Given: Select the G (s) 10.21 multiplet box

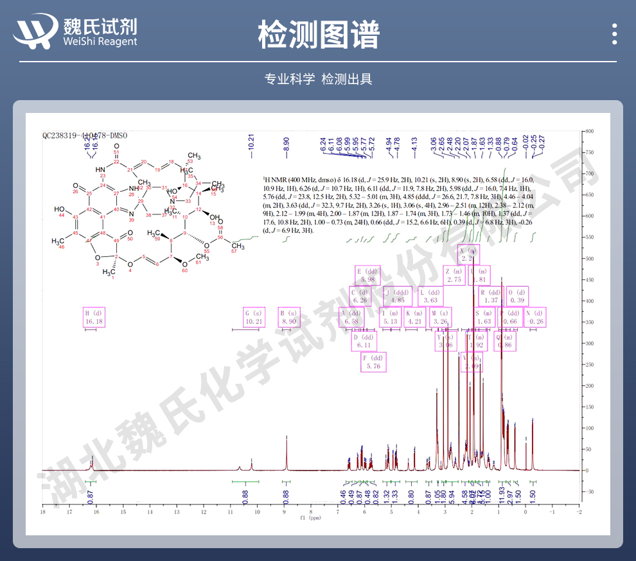Looking at the screenshot, I should point(255,317).
